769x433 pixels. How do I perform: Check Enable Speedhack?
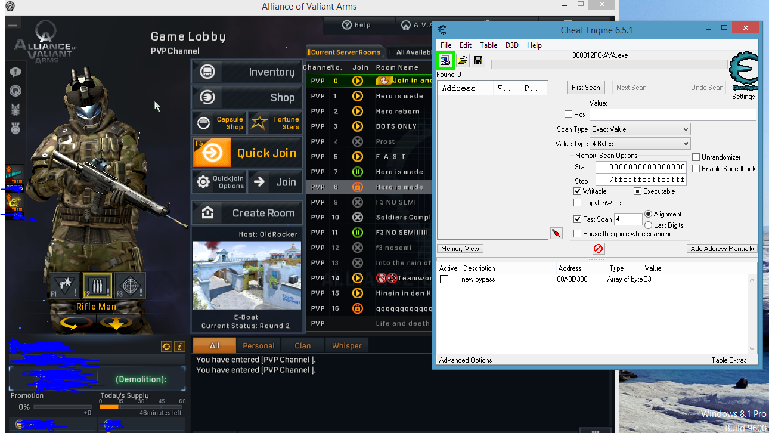click(696, 169)
